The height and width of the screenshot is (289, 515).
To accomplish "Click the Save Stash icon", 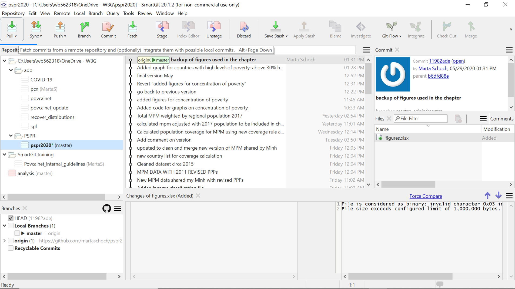I will (276, 27).
